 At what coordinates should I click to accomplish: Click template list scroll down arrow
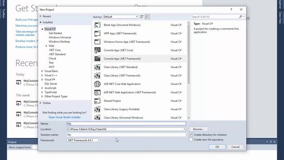[189, 118]
